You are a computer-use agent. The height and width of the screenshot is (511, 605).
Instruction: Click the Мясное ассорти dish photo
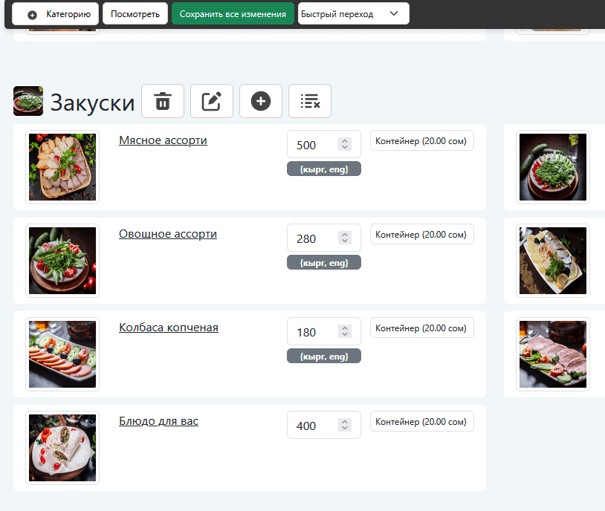coord(62,167)
